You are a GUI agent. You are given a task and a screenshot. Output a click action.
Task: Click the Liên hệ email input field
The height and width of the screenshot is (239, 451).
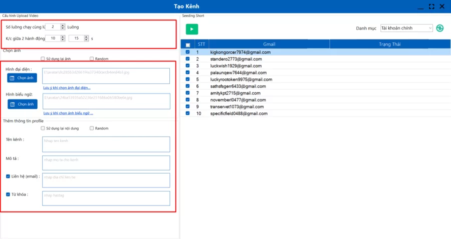pyautogui.click(x=106, y=180)
